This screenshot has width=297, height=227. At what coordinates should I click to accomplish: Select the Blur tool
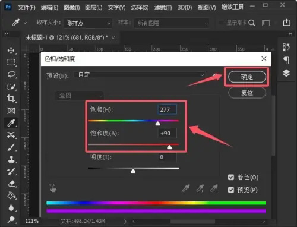[11, 207]
